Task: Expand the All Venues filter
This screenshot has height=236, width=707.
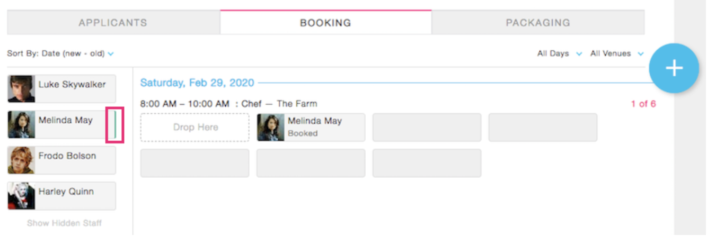Action: [x=617, y=53]
